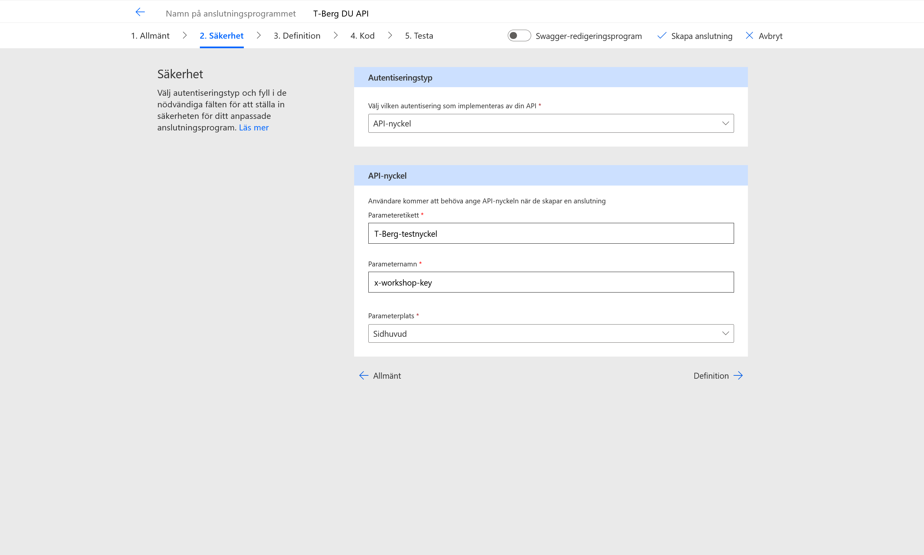924x555 pixels.
Task: Click the chevron between Definition and Kod
Action: pyautogui.click(x=336, y=36)
